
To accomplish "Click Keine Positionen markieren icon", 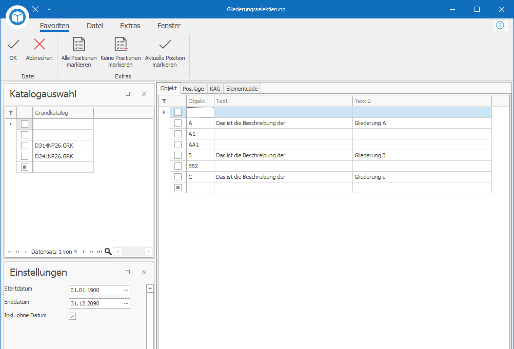I will click(121, 44).
